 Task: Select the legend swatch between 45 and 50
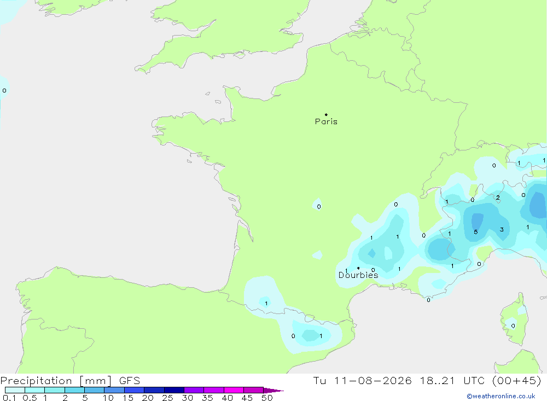(x=253, y=390)
